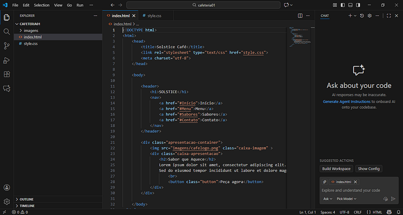Open the Extensions view
The height and width of the screenshot is (215, 403).
(7, 74)
